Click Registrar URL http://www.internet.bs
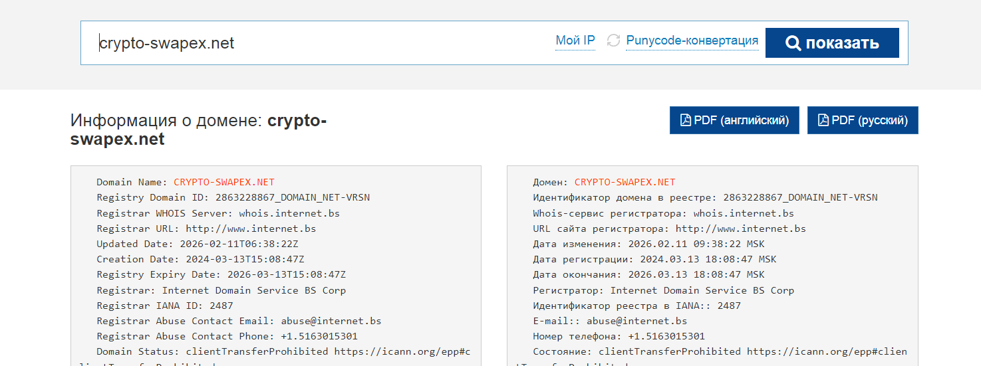981x366 pixels. point(251,229)
